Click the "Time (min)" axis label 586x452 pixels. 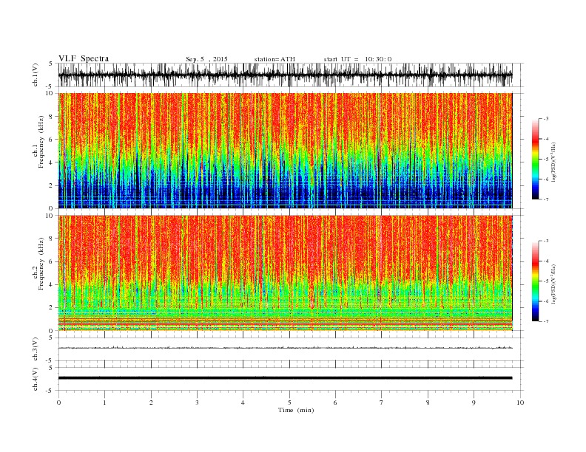(296, 410)
